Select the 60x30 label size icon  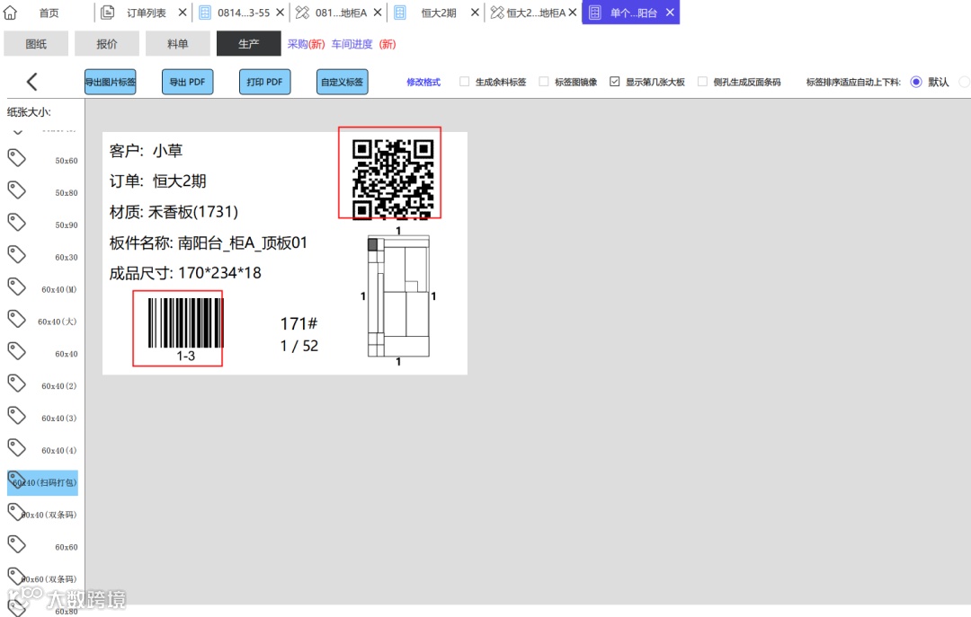[17, 254]
